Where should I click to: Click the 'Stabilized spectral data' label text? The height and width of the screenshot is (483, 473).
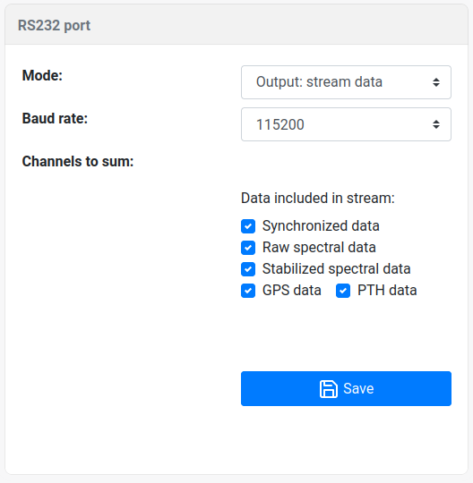[x=336, y=269]
